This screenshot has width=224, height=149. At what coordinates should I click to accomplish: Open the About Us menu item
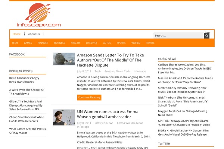tap(34, 34)
